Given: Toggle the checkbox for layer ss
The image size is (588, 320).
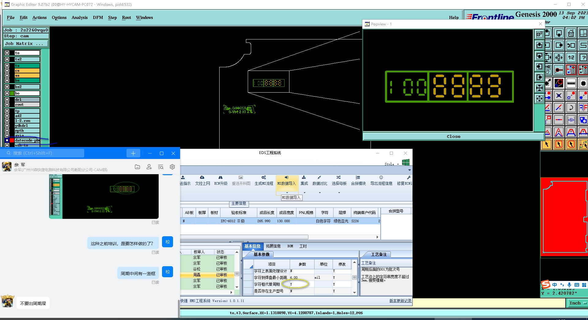Looking at the screenshot, I should click(7, 75).
